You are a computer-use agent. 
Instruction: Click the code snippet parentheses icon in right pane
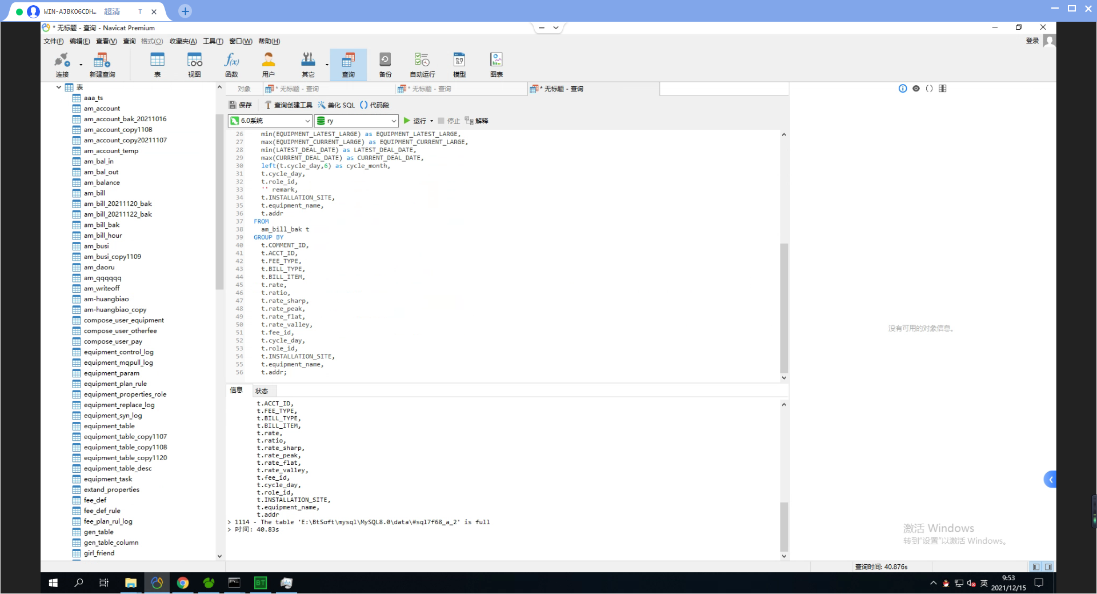929,89
